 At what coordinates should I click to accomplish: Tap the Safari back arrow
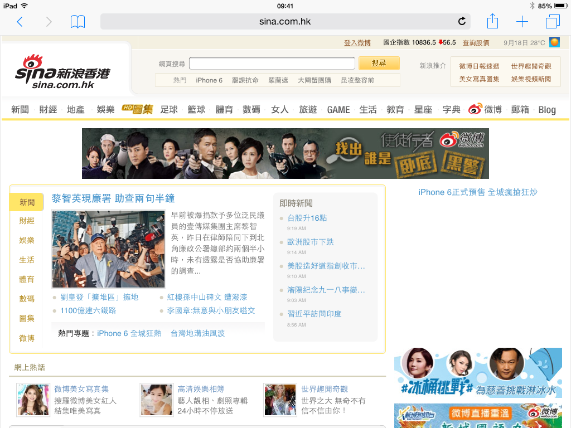tap(20, 22)
